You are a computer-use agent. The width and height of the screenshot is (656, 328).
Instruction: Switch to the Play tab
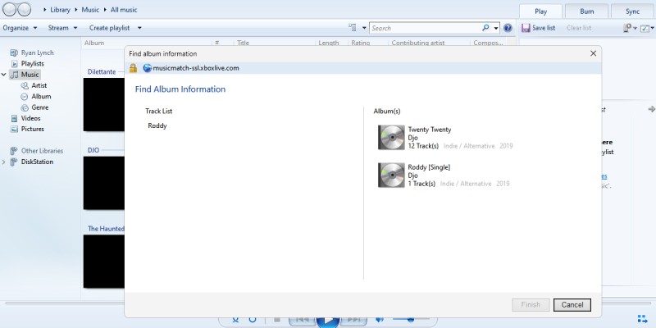point(540,11)
